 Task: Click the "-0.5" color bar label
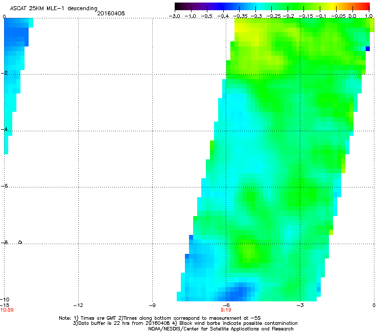tap(207, 16)
